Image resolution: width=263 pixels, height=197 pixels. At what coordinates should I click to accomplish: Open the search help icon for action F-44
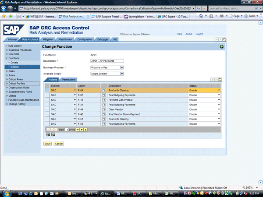(104, 109)
